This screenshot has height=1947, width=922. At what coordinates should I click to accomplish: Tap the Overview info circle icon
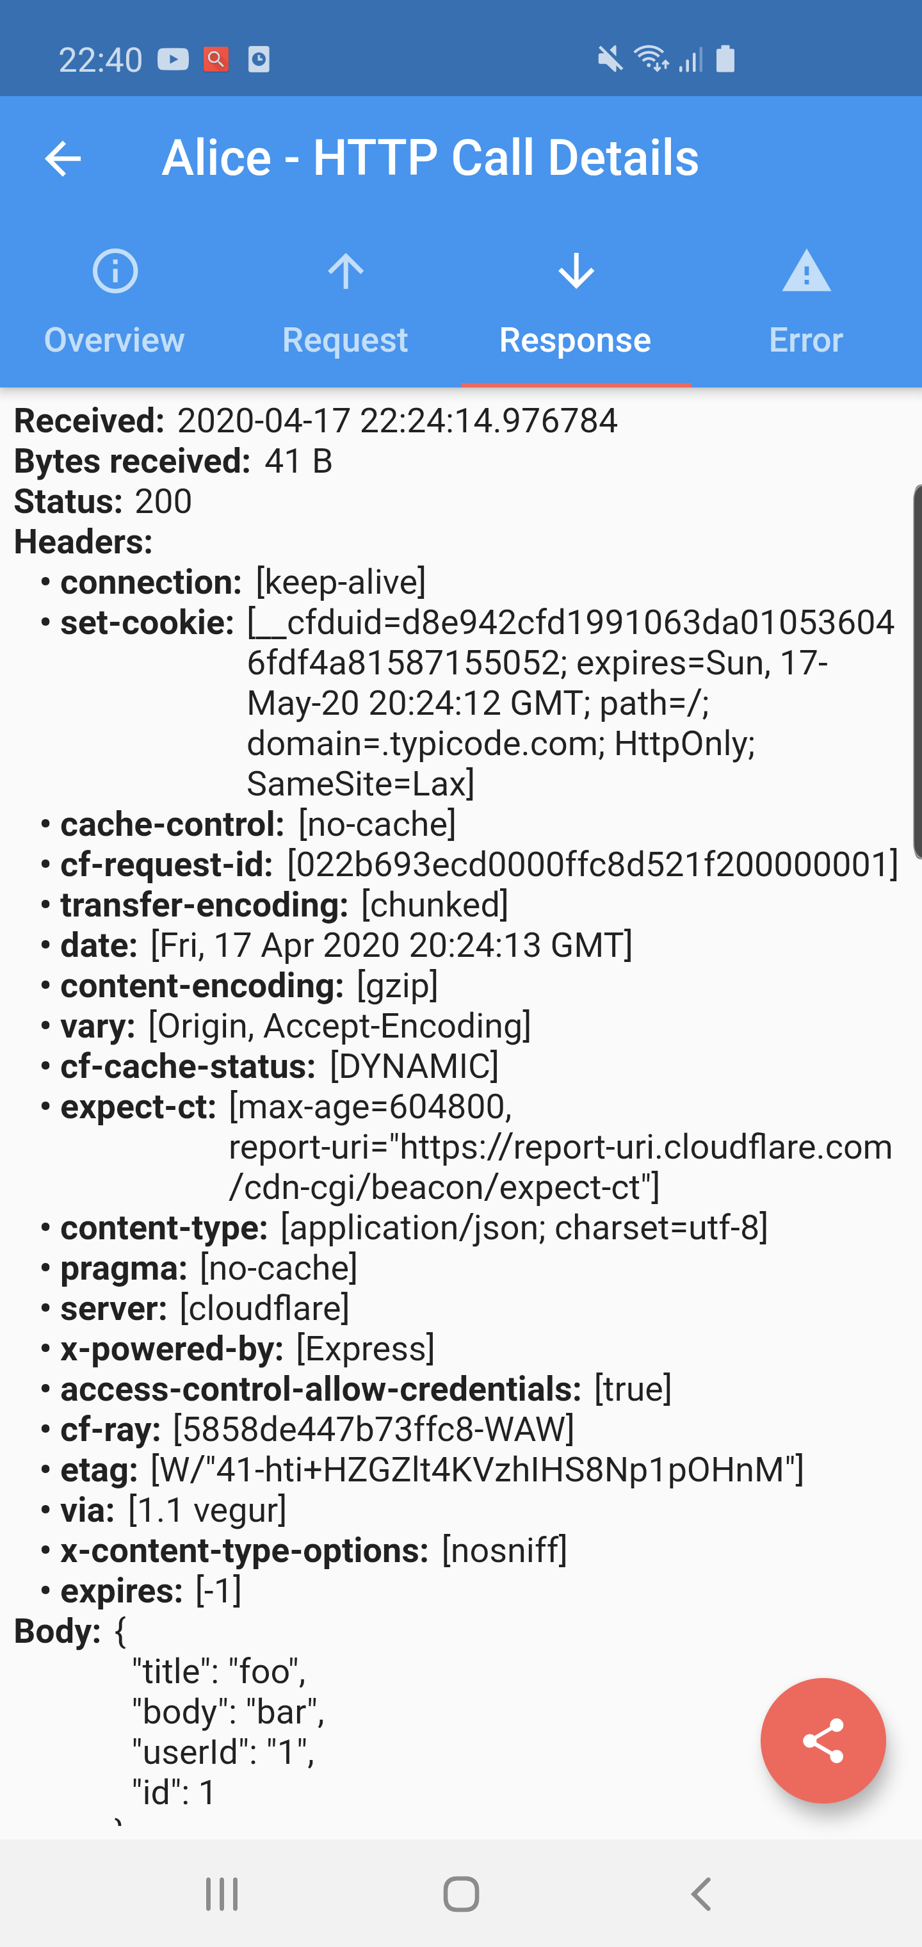[115, 270]
